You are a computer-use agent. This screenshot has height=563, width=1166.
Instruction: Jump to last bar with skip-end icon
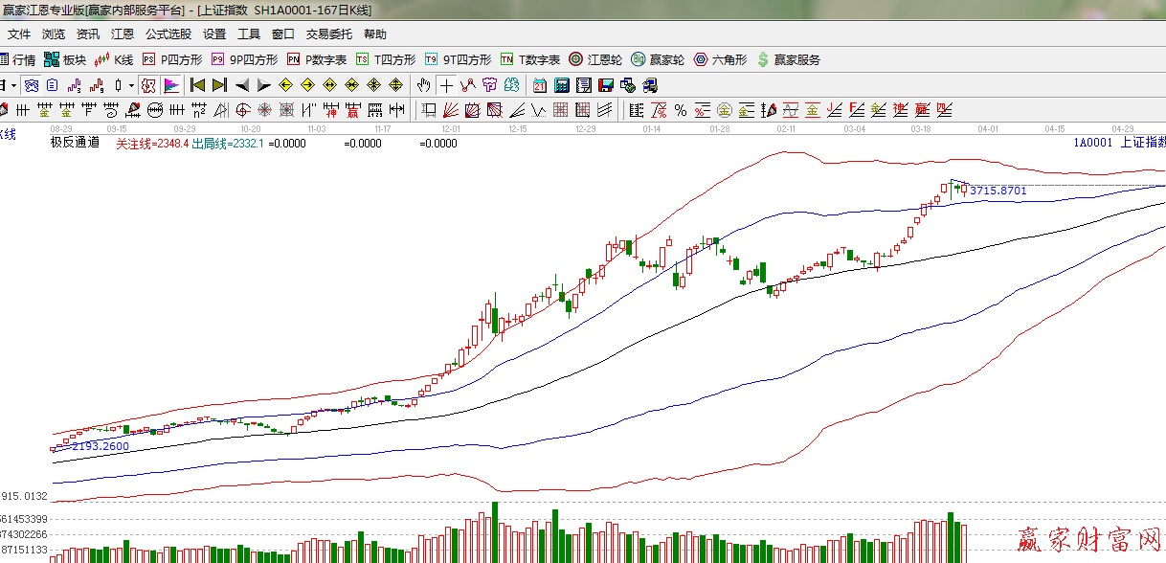click(219, 85)
